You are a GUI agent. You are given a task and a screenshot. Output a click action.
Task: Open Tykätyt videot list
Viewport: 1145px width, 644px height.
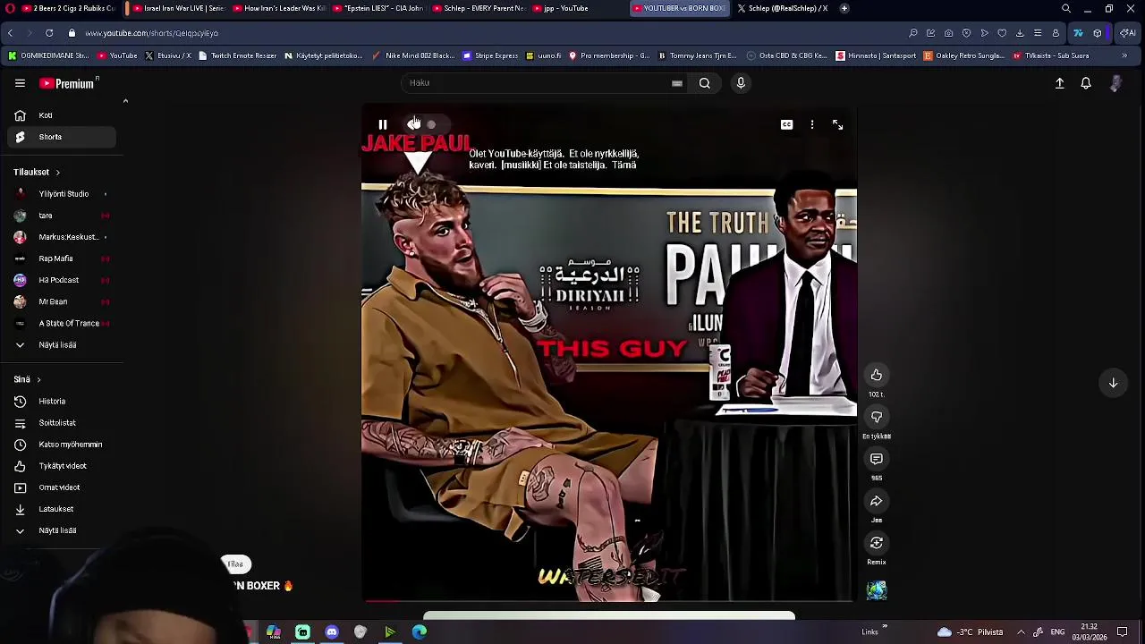coord(62,466)
